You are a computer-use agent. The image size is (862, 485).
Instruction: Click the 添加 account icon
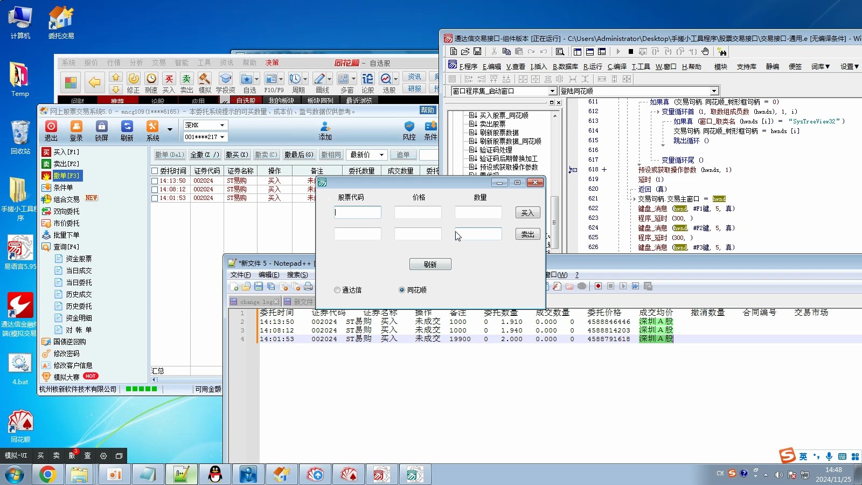pyautogui.click(x=325, y=130)
